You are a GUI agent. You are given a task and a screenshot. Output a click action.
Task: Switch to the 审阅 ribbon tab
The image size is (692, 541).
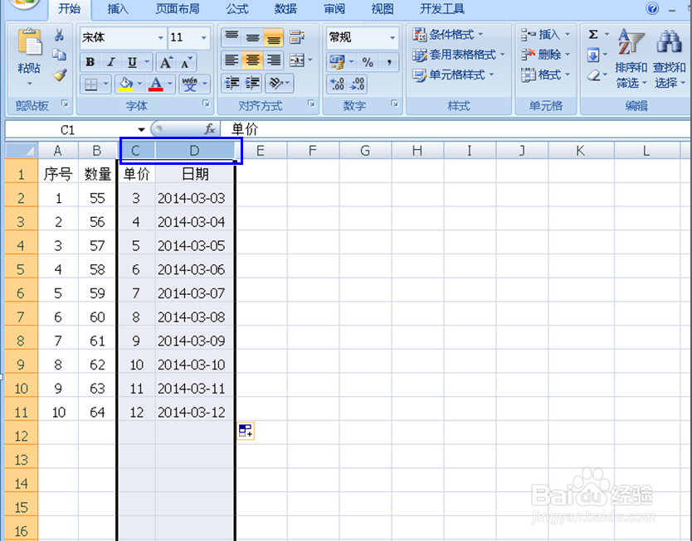point(334,9)
